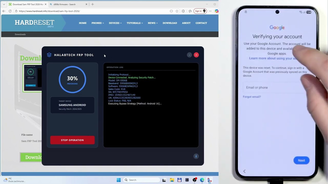Image resolution: width=328 pixels, height=184 pixels.
Task: Expand the DEVICES dropdown menu
Action: tap(115, 23)
